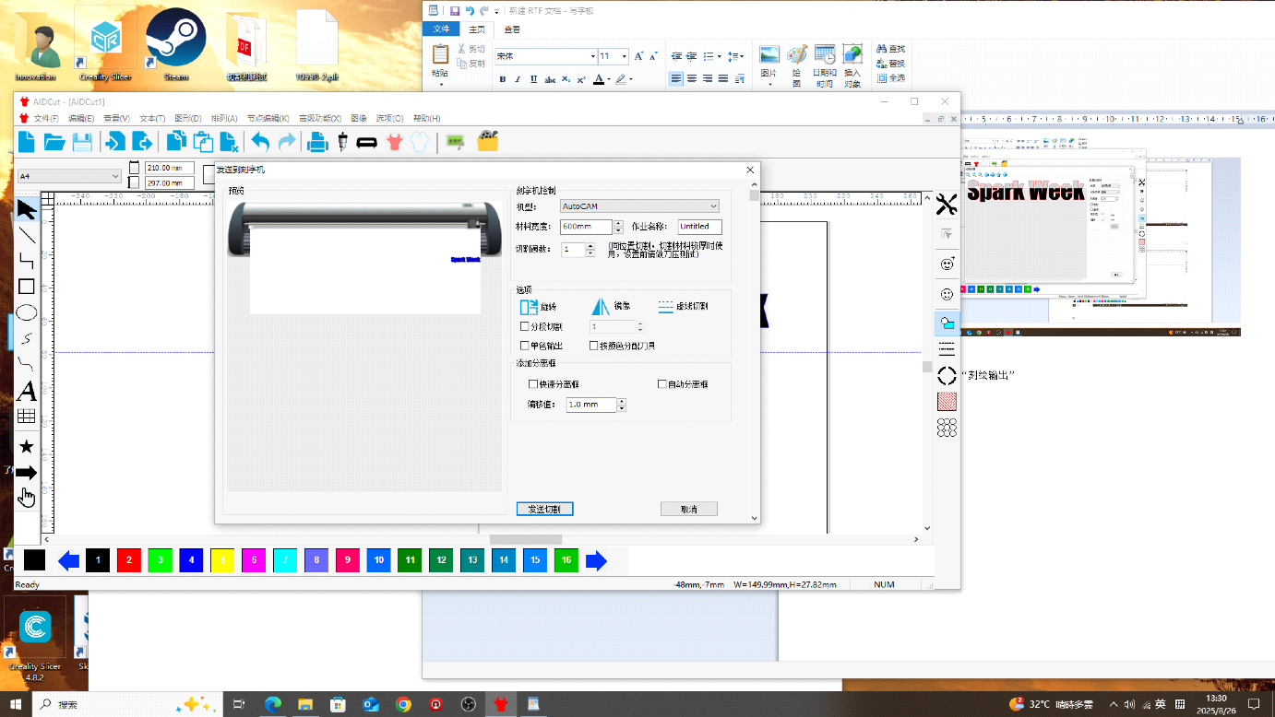1275x717 pixels.
Task: Expand the A4 page size dropdown
Action: point(69,175)
